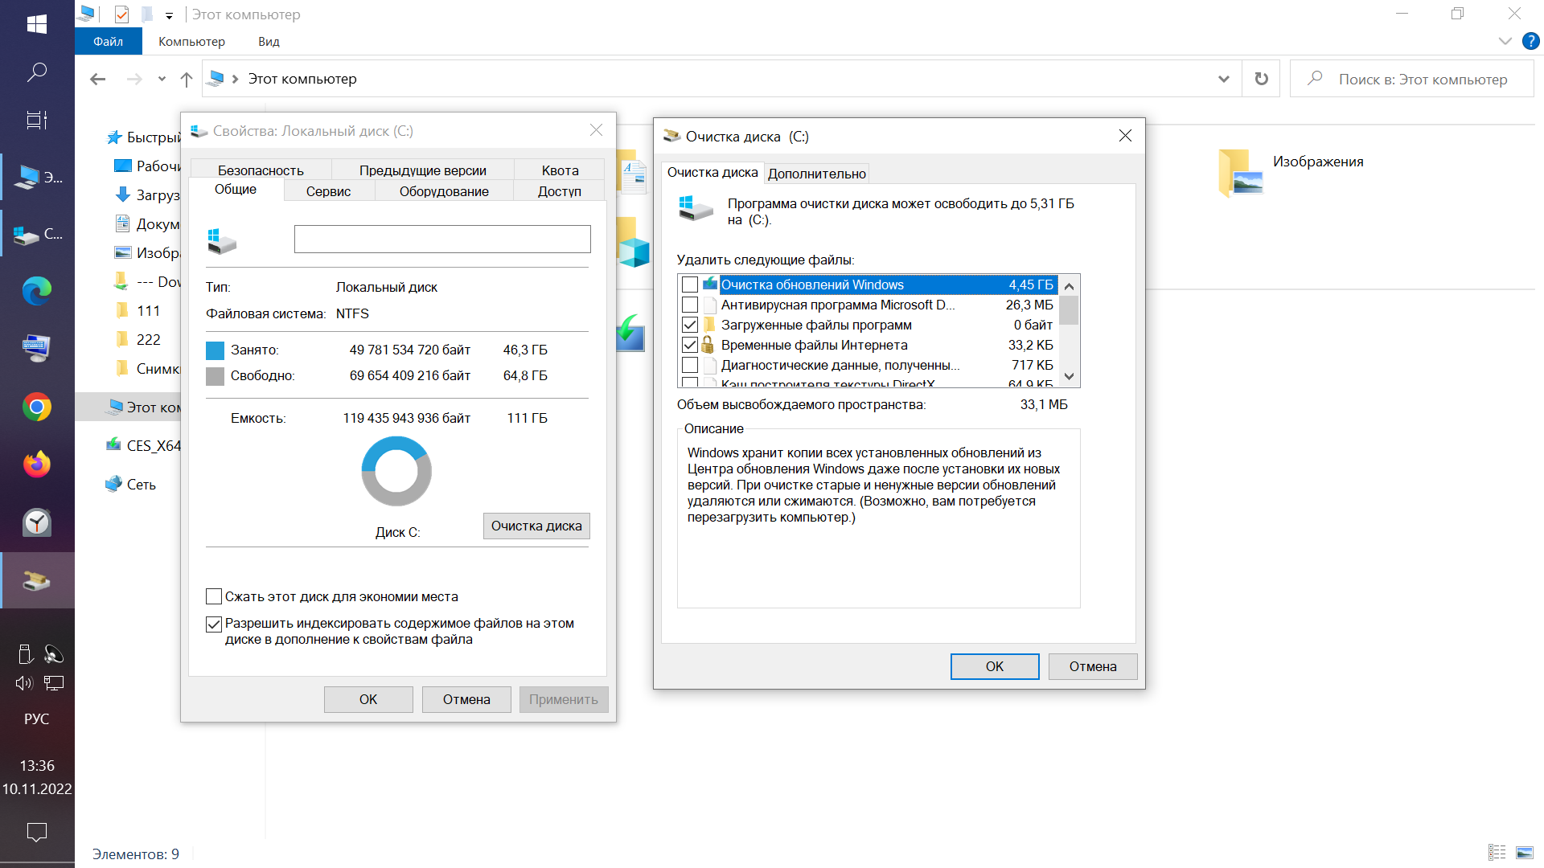The image size is (1544, 868).
Task: Open the Сервис tab in properties
Action: [x=328, y=191]
